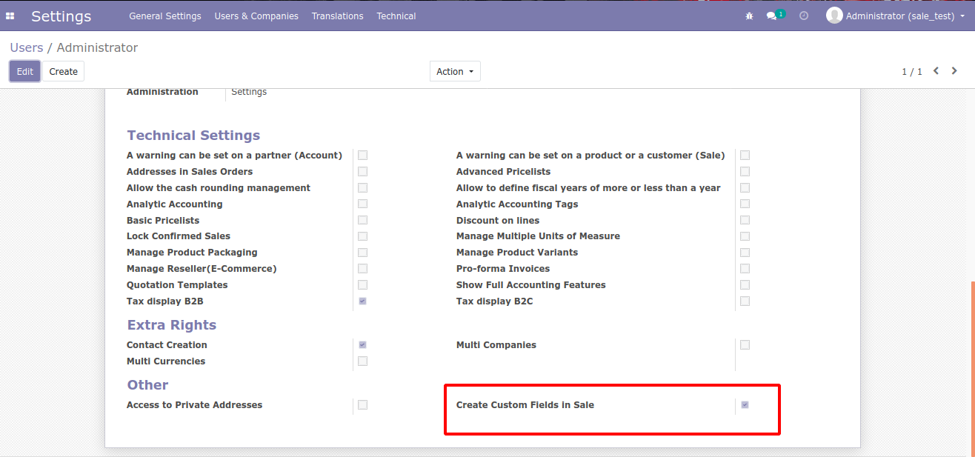Open the Technical menu
Viewport: 975px width, 457px height.
(396, 16)
